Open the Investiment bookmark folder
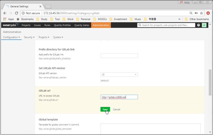Screen dimensions: 213x135 (118, 19)
